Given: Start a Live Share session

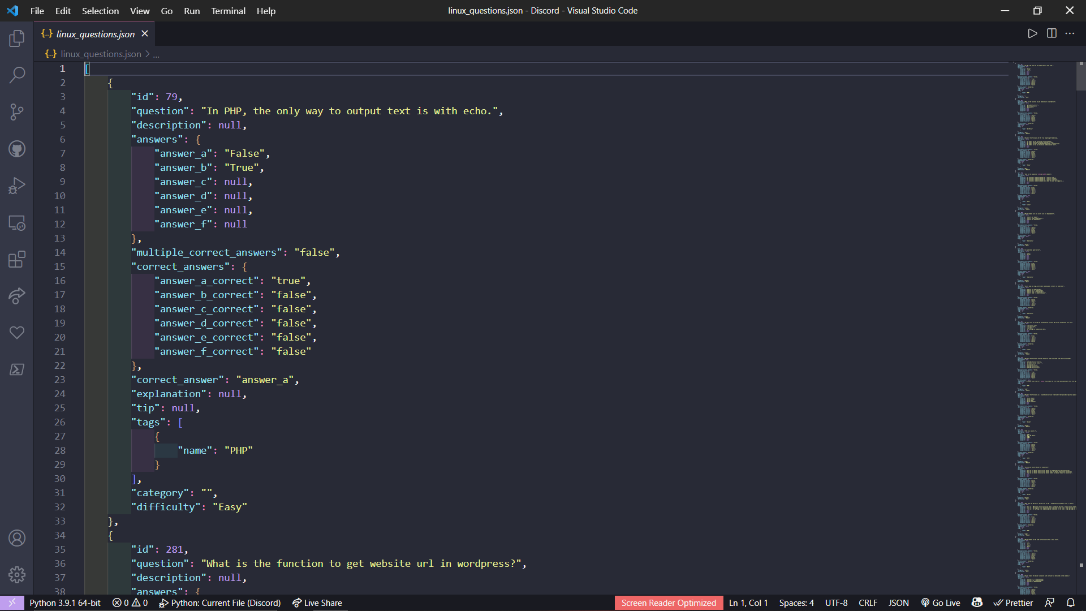Looking at the screenshot, I should point(317,603).
